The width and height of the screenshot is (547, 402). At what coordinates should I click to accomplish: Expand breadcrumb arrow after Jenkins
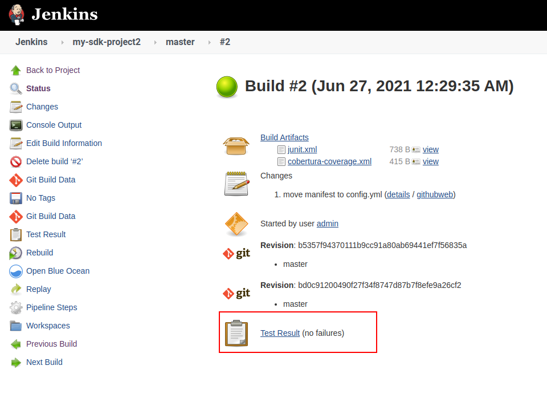click(x=63, y=42)
